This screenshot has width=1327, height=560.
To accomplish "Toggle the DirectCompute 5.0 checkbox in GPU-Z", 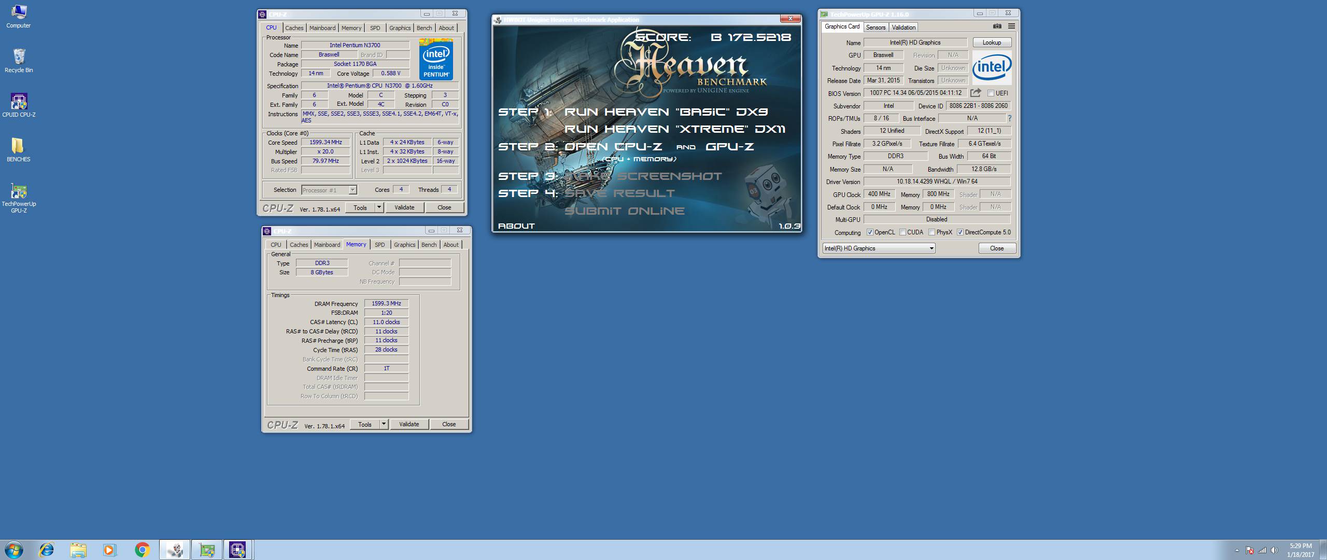I will click(960, 232).
